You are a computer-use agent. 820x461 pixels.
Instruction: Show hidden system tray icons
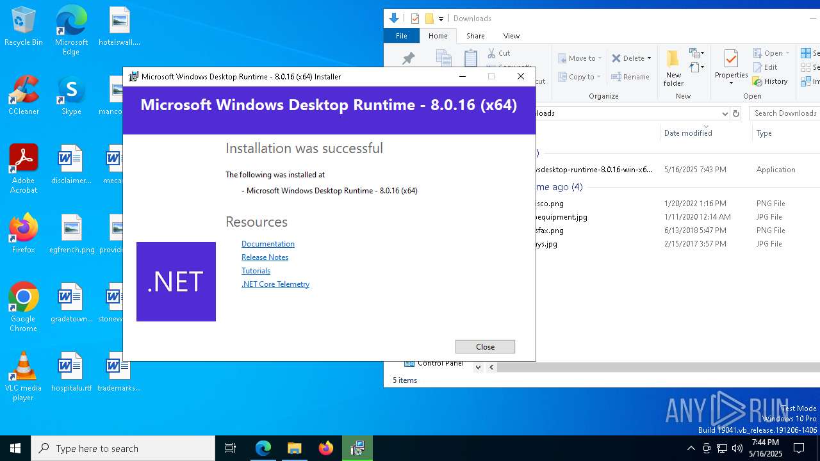pyautogui.click(x=691, y=448)
